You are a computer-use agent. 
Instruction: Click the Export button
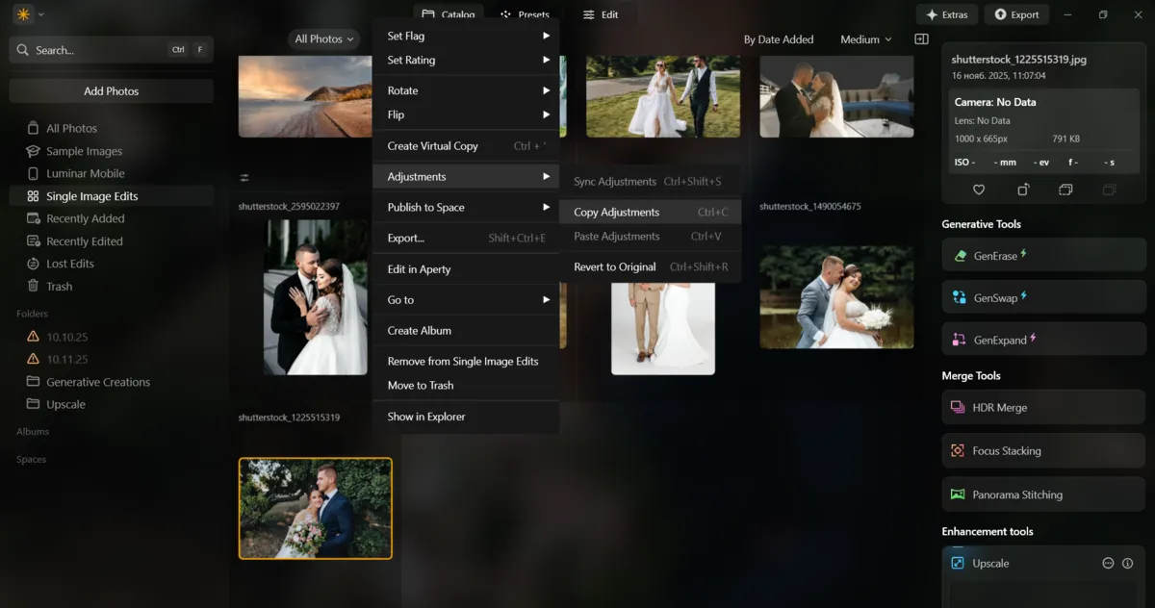(x=1017, y=14)
